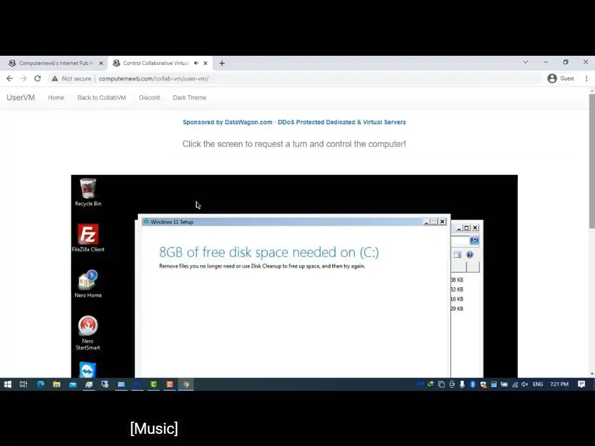Screen dimensions: 595x446
Task: Open the Chrome three-dot menu
Action: (586, 78)
